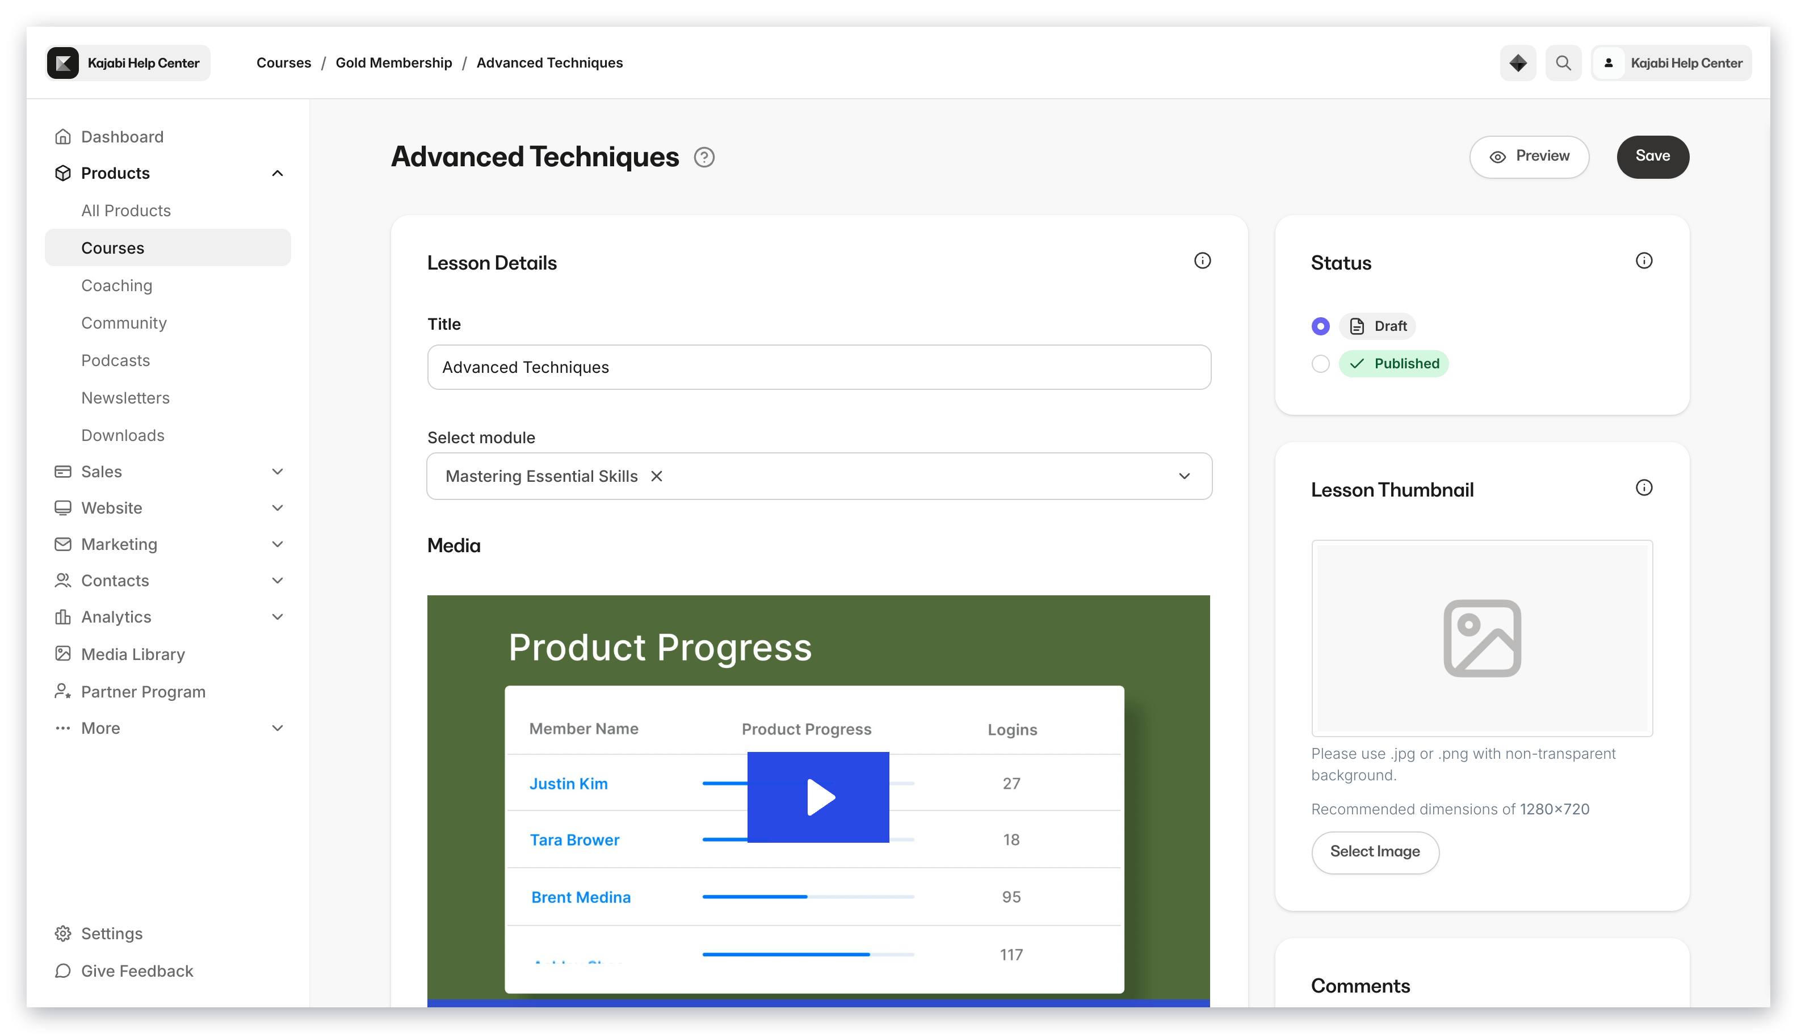Viewport: 1797px width, 1034px height.
Task: Click the Preview button
Action: click(1529, 157)
